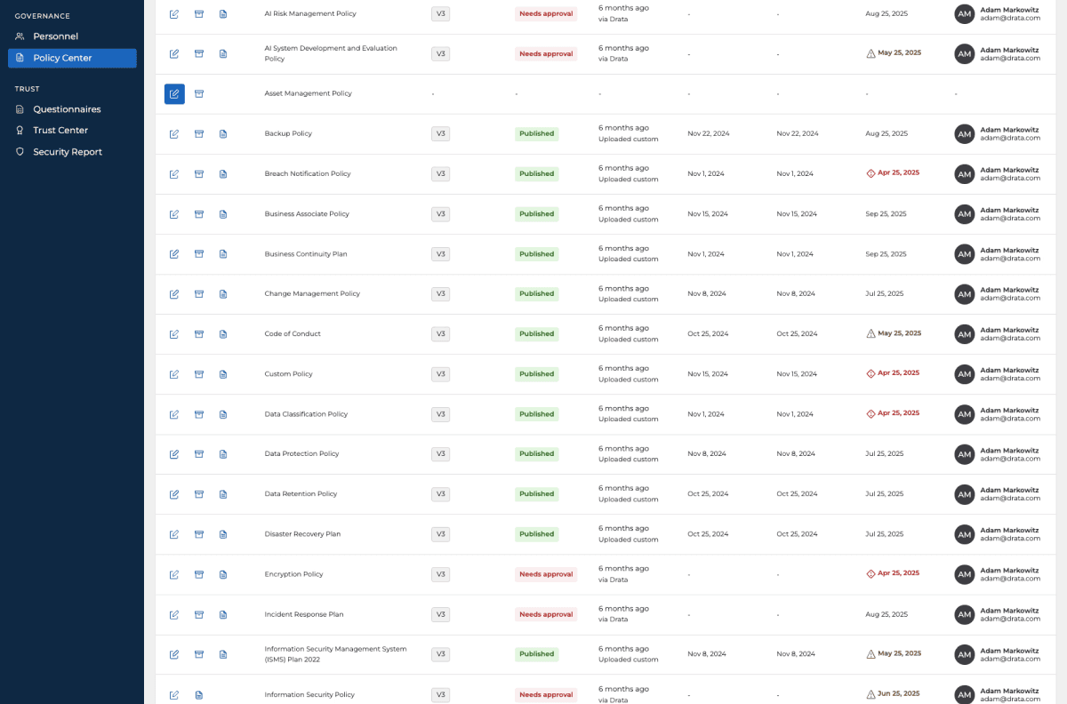Archive the Backup Policy
1067x704 pixels.
coord(199,133)
